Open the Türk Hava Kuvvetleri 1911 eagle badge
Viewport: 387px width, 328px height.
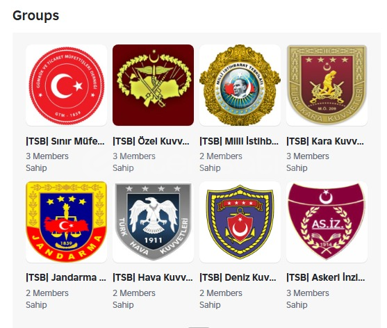(x=153, y=222)
